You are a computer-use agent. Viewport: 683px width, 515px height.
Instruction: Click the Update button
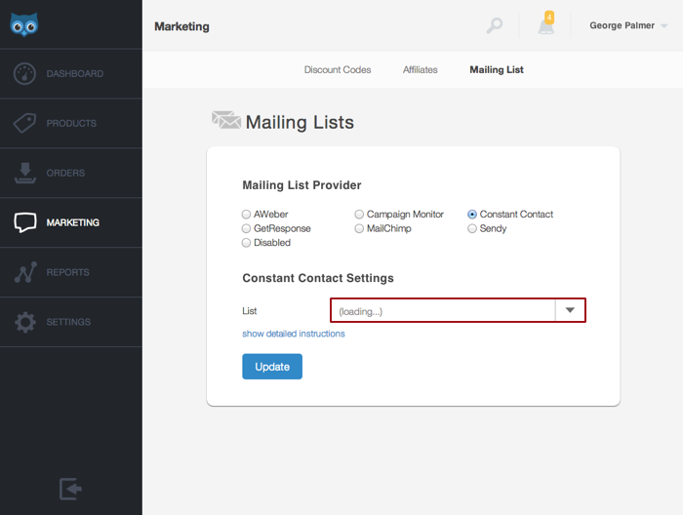[272, 367]
